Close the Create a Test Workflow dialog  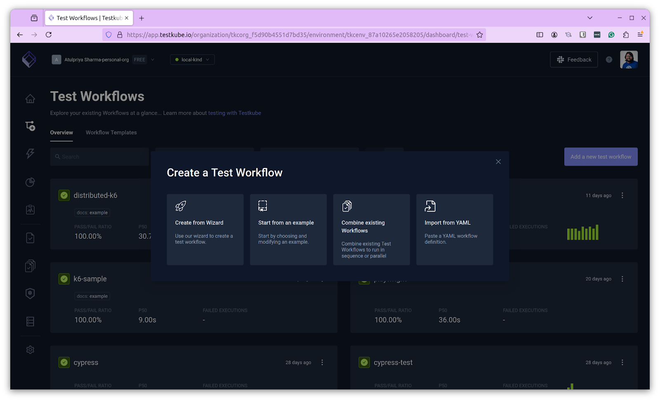(498, 162)
